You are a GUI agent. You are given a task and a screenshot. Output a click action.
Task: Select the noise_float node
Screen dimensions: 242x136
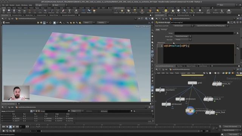(210, 113)
